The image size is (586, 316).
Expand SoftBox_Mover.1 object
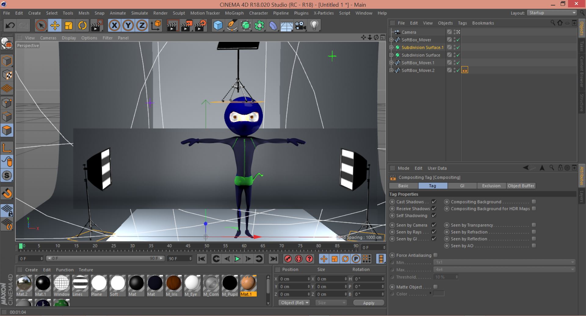click(x=391, y=63)
